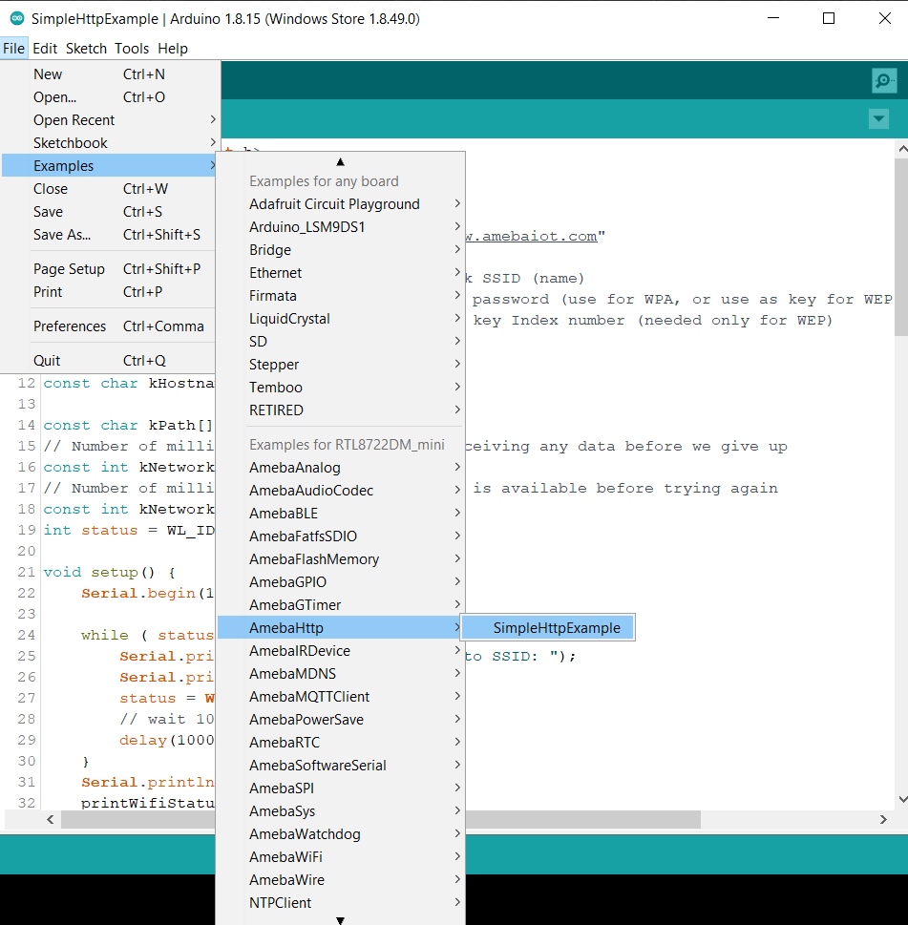Image resolution: width=908 pixels, height=925 pixels.
Task: Open the AmebaWire examples submenu
Action: pos(341,880)
